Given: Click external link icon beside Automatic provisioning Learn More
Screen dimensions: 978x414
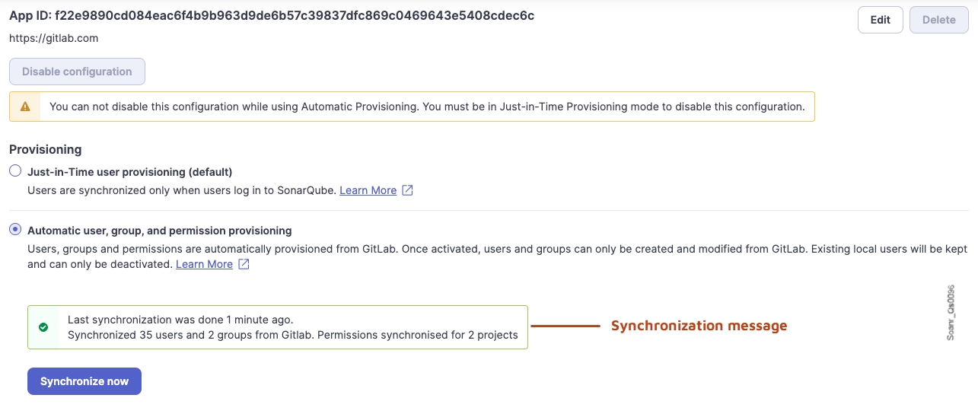Looking at the screenshot, I should click(x=244, y=264).
